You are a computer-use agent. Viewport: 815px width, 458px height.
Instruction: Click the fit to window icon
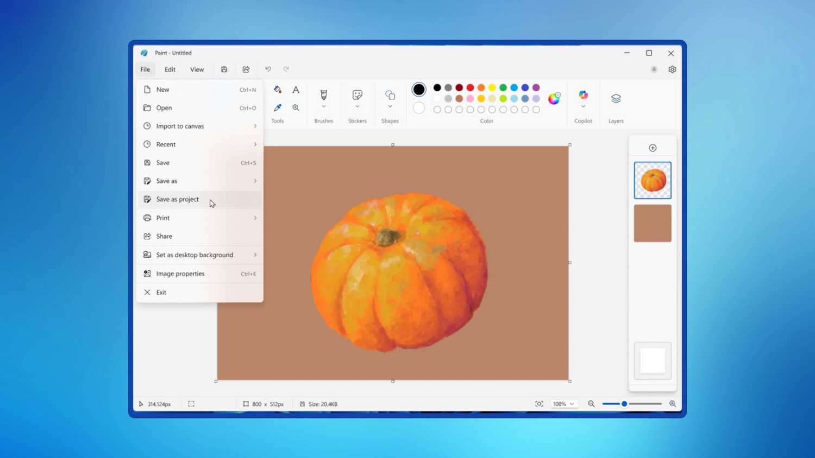tap(539, 404)
